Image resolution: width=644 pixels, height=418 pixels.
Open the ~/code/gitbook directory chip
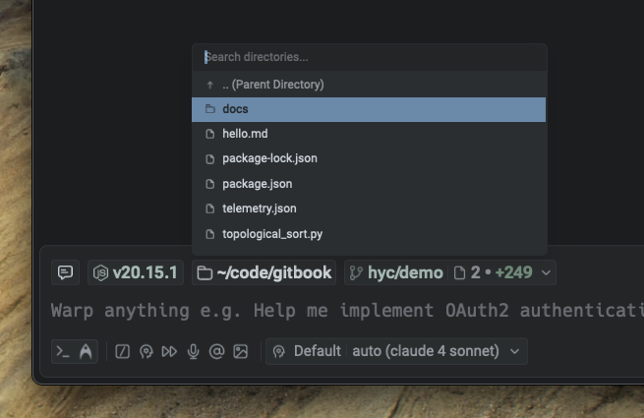click(263, 272)
